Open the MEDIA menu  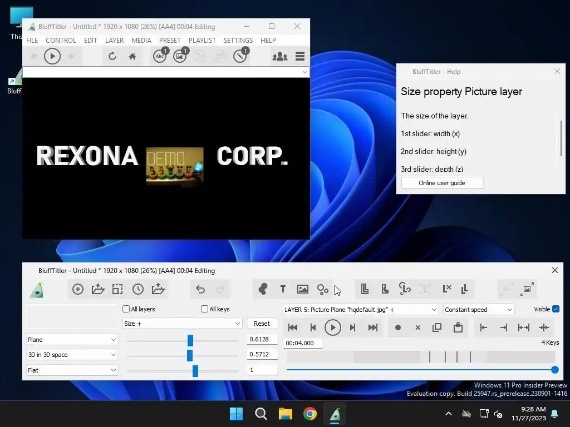tap(141, 40)
